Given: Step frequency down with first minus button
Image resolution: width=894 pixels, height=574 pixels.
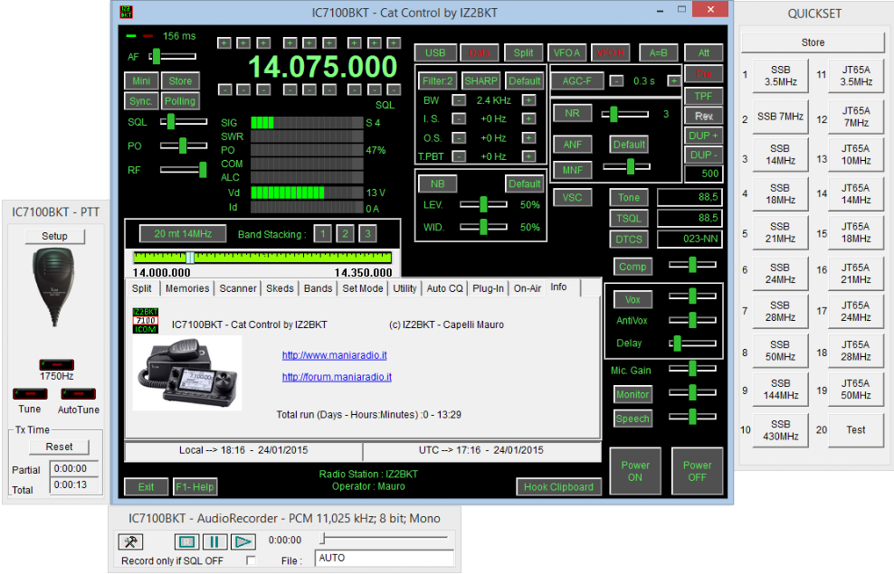Looking at the screenshot, I should click(224, 90).
